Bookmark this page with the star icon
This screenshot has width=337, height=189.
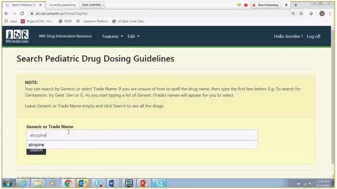301,14
